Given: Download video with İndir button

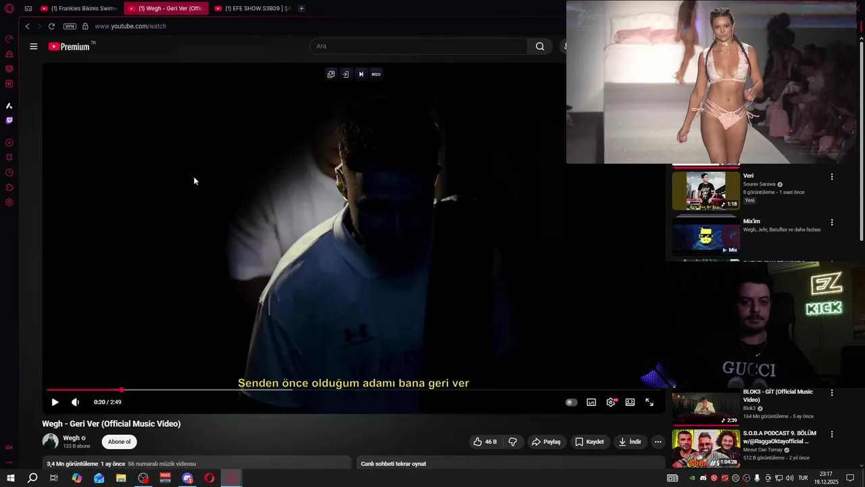Looking at the screenshot, I should click(630, 442).
